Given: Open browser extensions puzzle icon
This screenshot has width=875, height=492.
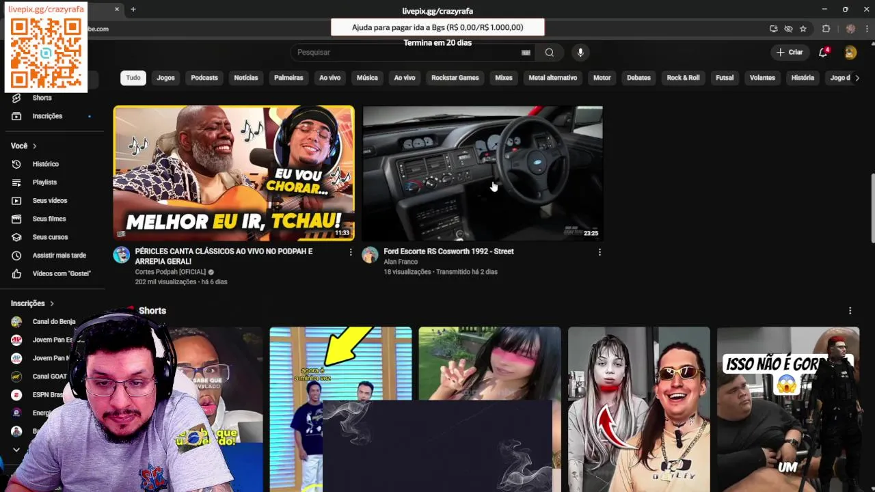Looking at the screenshot, I should click(x=826, y=29).
